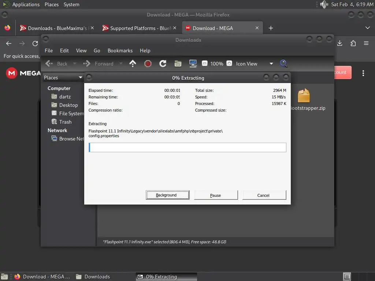Click the file manager status bar text

(164, 242)
